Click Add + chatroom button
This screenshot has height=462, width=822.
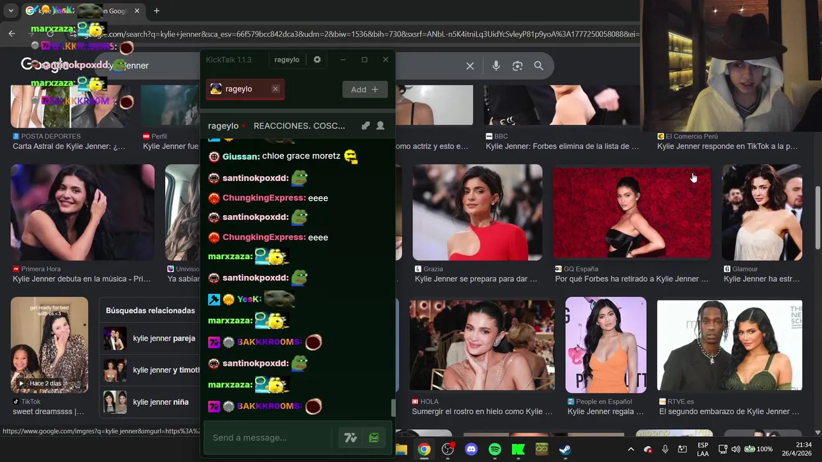(x=365, y=89)
